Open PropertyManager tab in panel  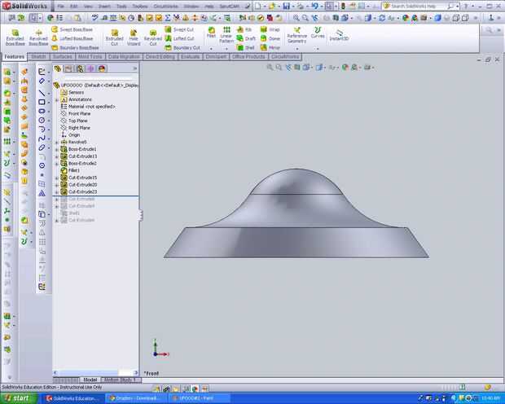point(68,68)
